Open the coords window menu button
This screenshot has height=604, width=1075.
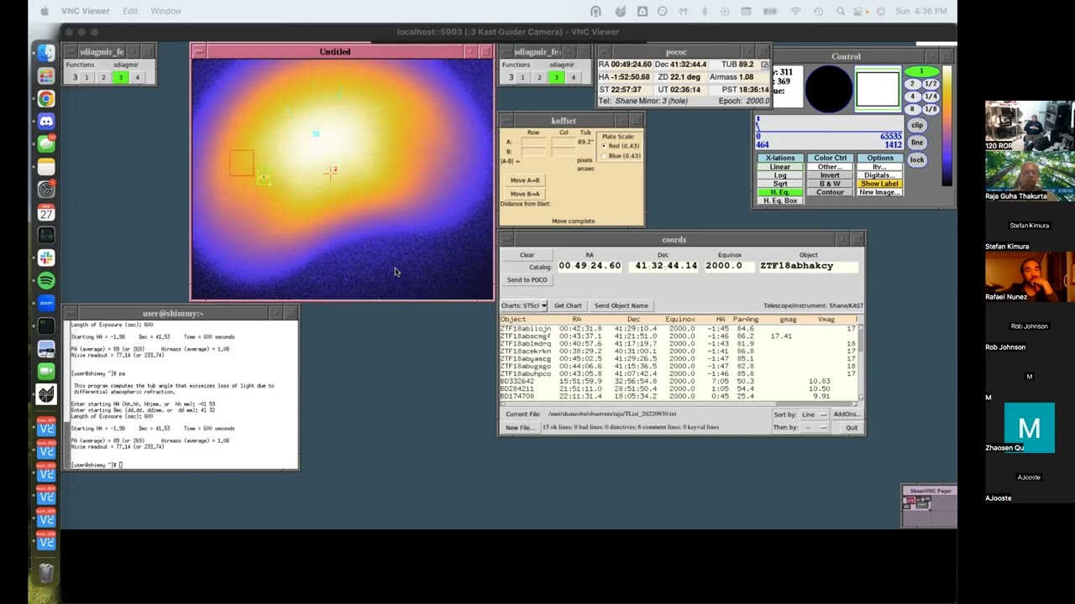(506, 240)
